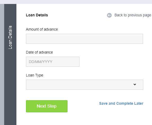Click the word Later in save link
The width and height of the screenshot is (152, 125).
click(139, 103)
